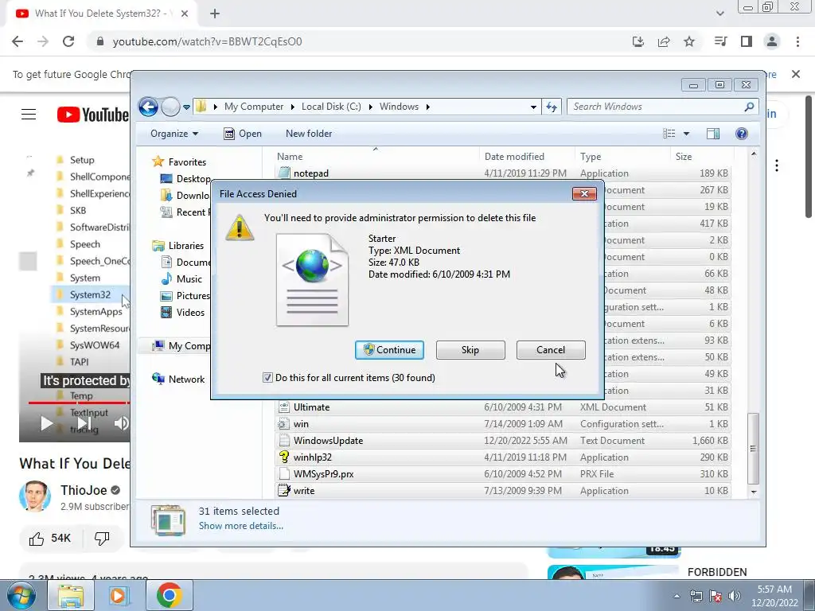This screenshot has width=815, height=611.
Task: Open Chrome three-dot menu
Action: [x=797, y=41]
